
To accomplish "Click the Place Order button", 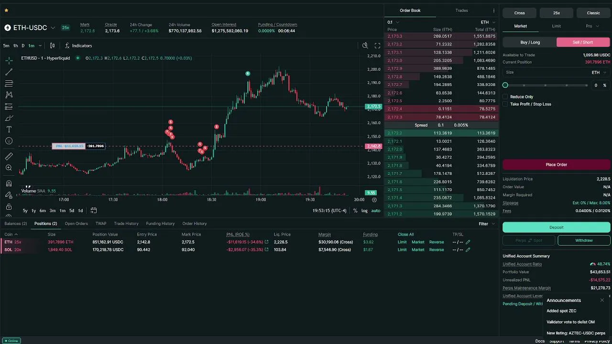I will pos(557,164).
